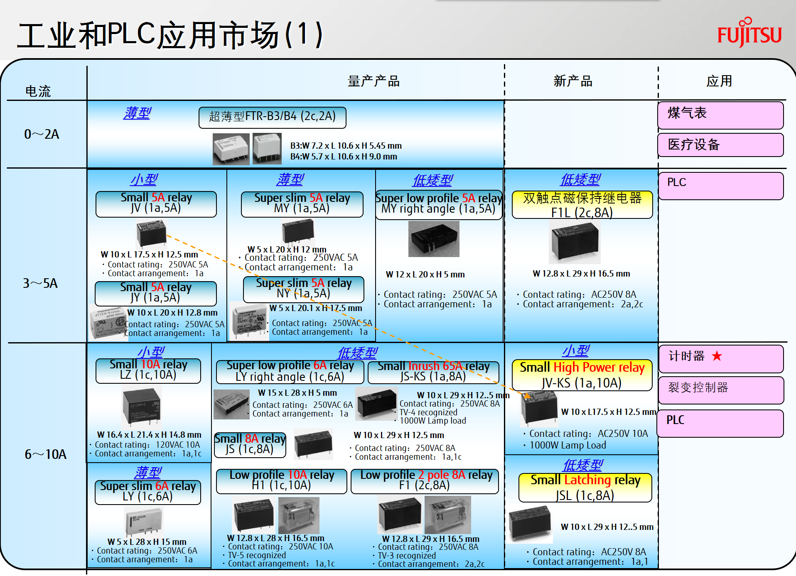The height and width of the screenshot is (576, 796).
Task: Select the Small Latching relay JSL box
Action: point(585,488)
